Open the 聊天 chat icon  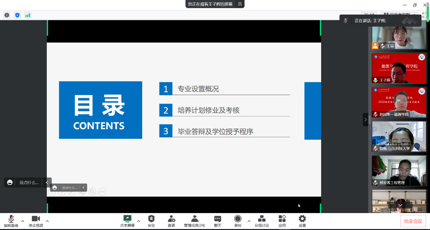point(218,221)
